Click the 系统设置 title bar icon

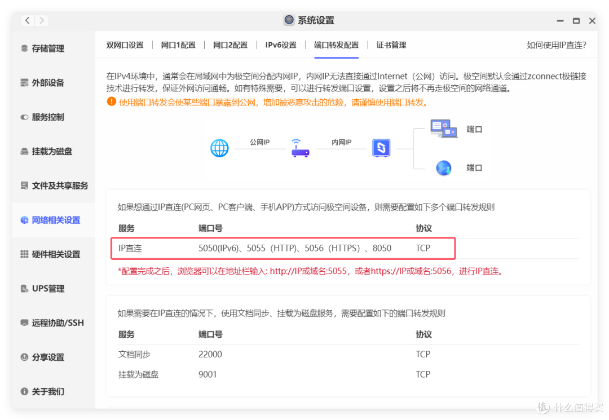coord(289,20)
